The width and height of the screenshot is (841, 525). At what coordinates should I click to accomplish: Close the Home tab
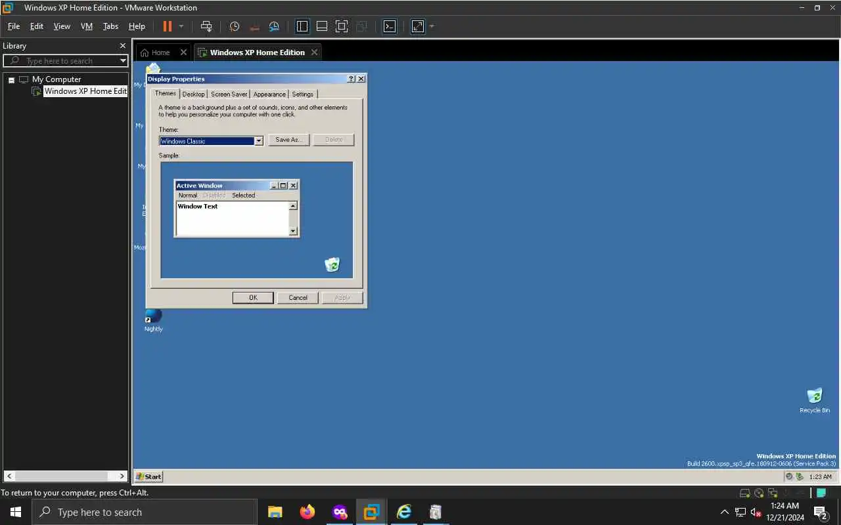tap(183, 52)
